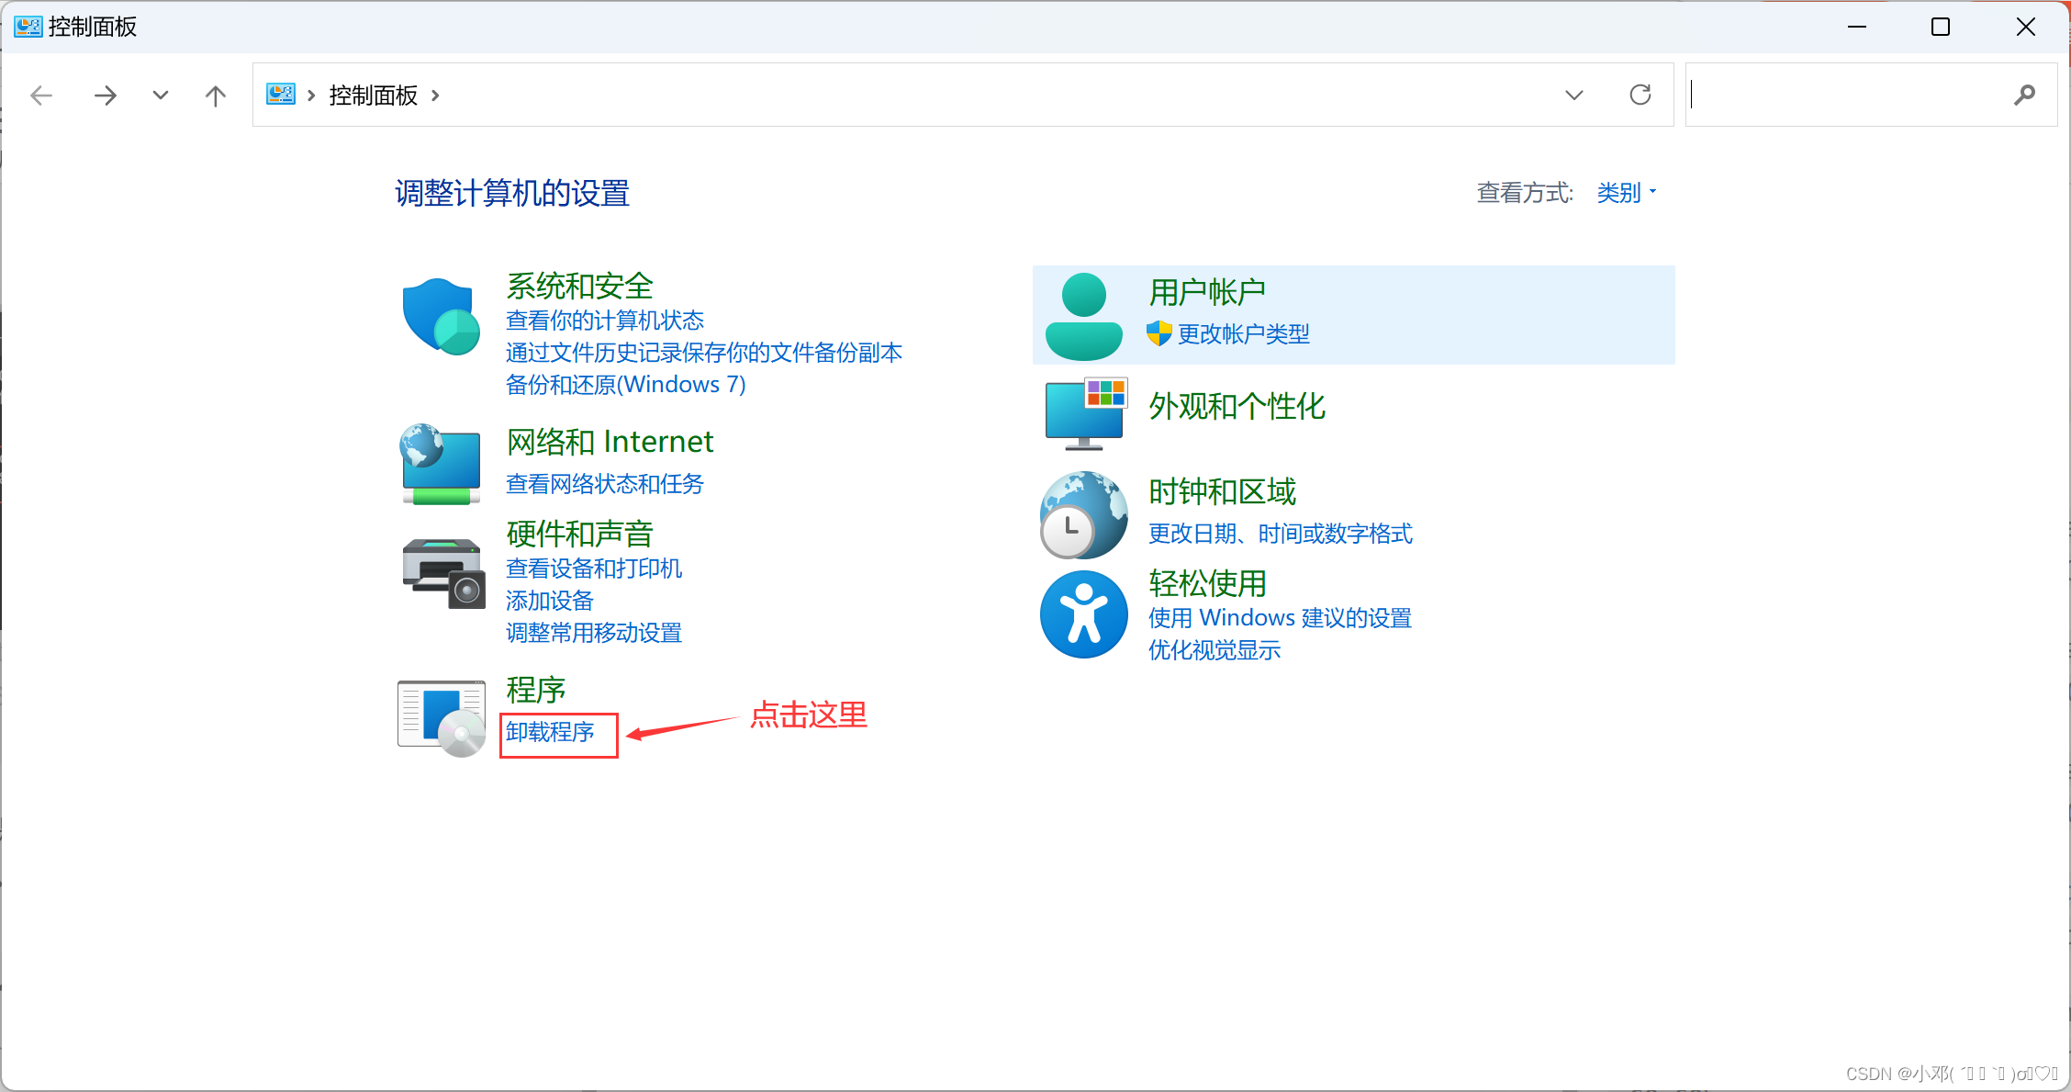2071x1092 pixels.
Task: Open 查看你的计算机状态 link
Action: 605,320
